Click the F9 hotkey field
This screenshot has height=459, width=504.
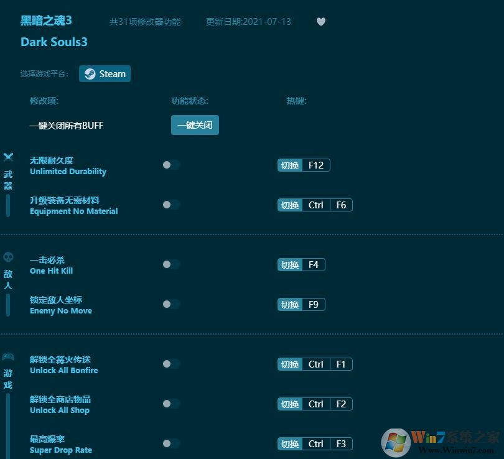[314, 305]
